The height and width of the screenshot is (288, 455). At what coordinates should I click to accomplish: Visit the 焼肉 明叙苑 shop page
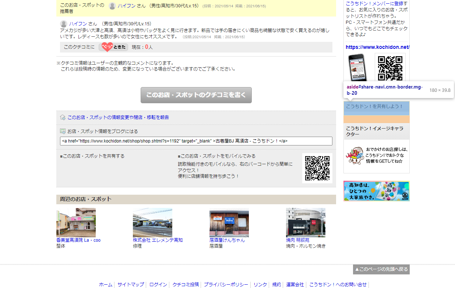tap(298, 240)
